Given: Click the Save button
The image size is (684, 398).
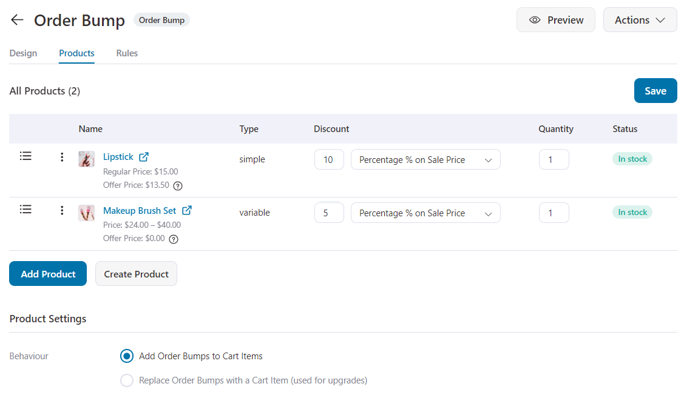Looking at the screenshot, I should coord(655,90).
